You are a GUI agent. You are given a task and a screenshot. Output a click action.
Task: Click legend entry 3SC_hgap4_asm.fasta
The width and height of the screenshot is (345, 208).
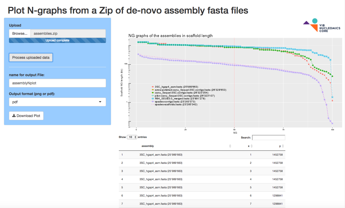click(x=176, y=87)
